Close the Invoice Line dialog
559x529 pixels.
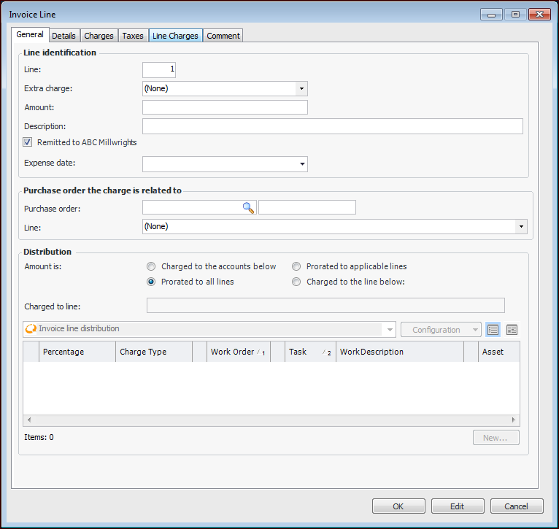coord(540,14)
